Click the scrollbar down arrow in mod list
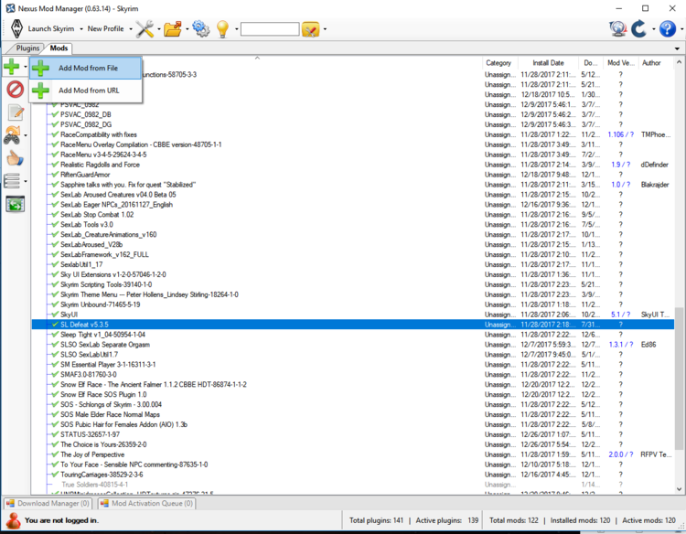Viewport: 686px width, 534px height. tap(679, 489)
